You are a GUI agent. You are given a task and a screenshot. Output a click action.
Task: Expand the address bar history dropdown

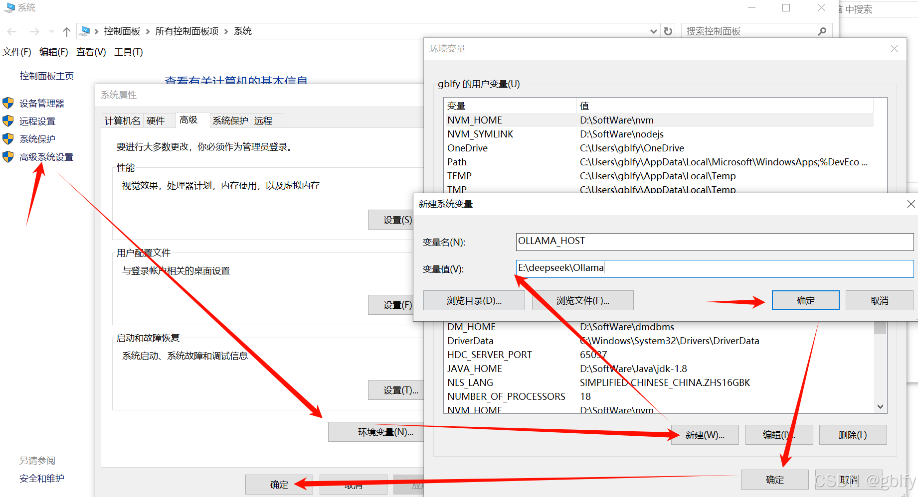click(654, 31)
